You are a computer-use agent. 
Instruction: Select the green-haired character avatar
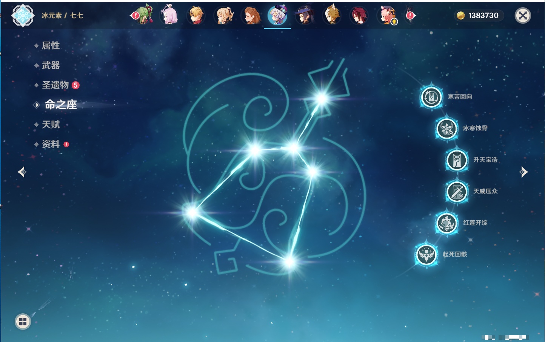[144, 15]
